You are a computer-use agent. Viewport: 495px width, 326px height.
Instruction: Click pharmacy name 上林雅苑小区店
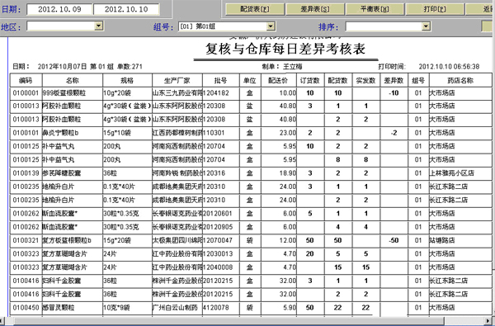click(x=451, y=172)
